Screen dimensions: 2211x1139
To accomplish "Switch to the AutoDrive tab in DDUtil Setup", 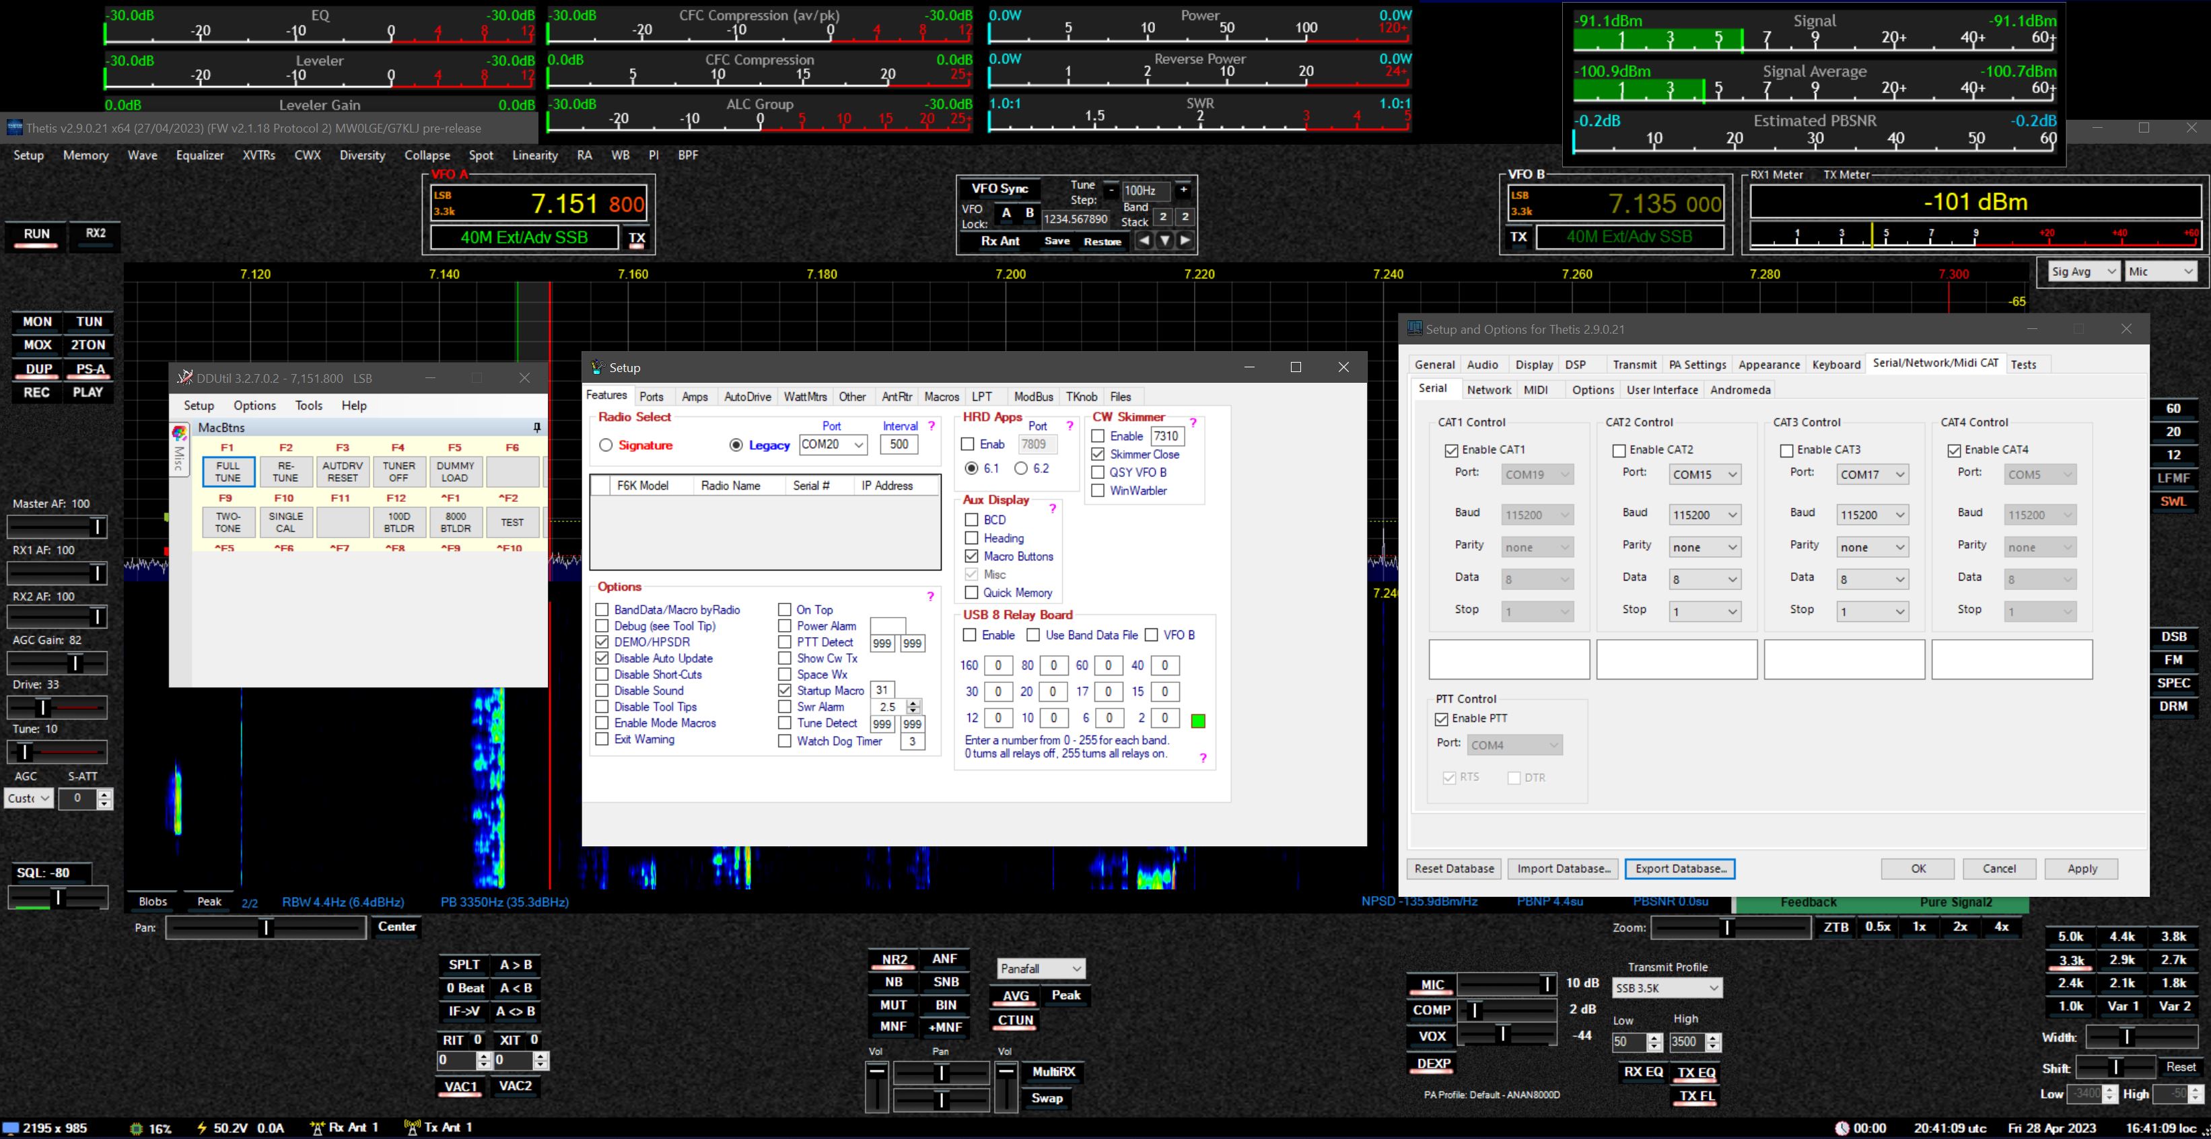I will 746,397.
